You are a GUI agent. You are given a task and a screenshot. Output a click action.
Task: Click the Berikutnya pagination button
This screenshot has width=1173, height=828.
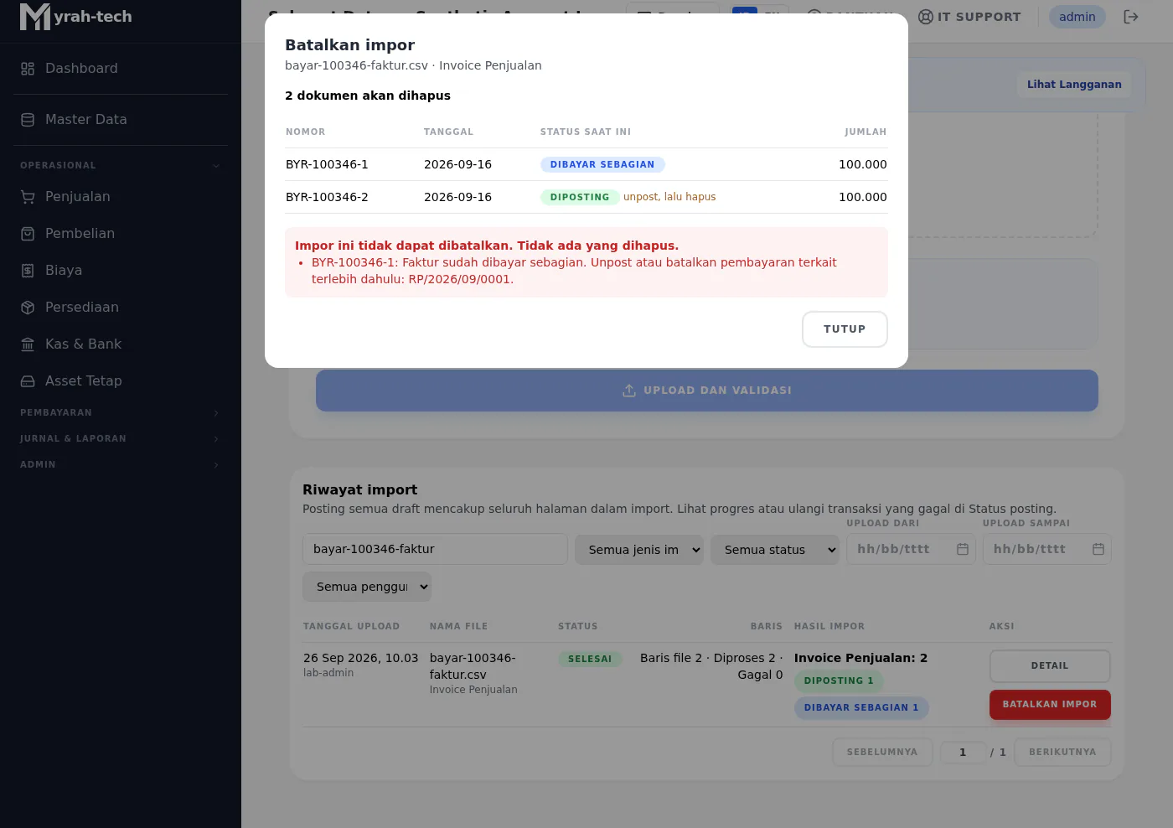point(1062,753)
